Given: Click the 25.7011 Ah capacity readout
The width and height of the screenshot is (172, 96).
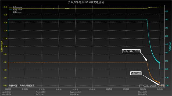Looking at the screenshot, I should coord(40,94).
